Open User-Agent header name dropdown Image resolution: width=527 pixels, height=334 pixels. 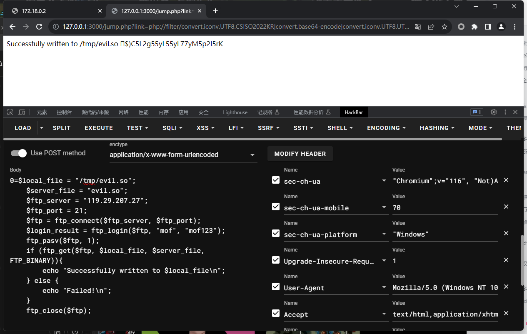(384, 287)
